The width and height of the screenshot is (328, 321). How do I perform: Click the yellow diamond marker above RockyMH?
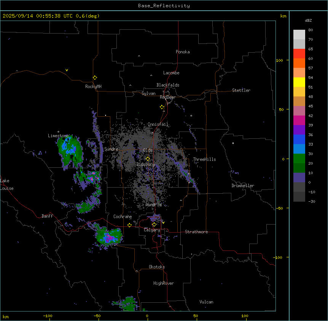(x=95, y=78)
